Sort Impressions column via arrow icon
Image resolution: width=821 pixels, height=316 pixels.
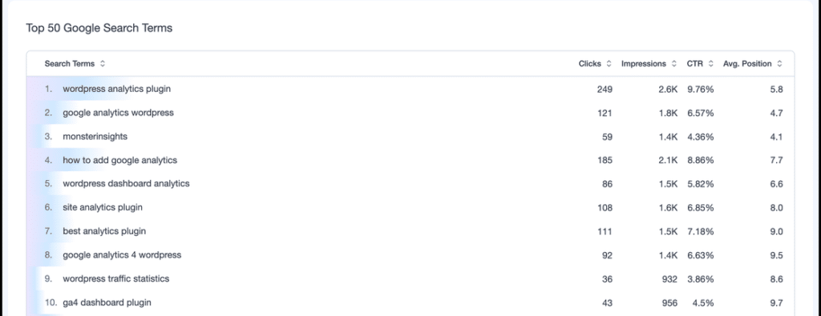[x=673, y=64]
